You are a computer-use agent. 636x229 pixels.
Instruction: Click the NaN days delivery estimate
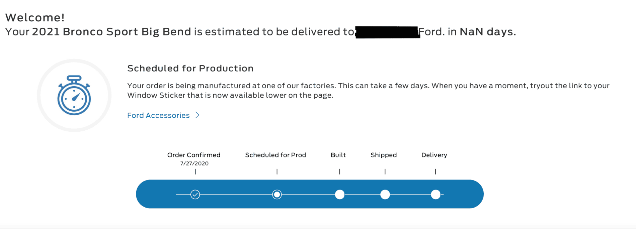[x=487, y=32]
